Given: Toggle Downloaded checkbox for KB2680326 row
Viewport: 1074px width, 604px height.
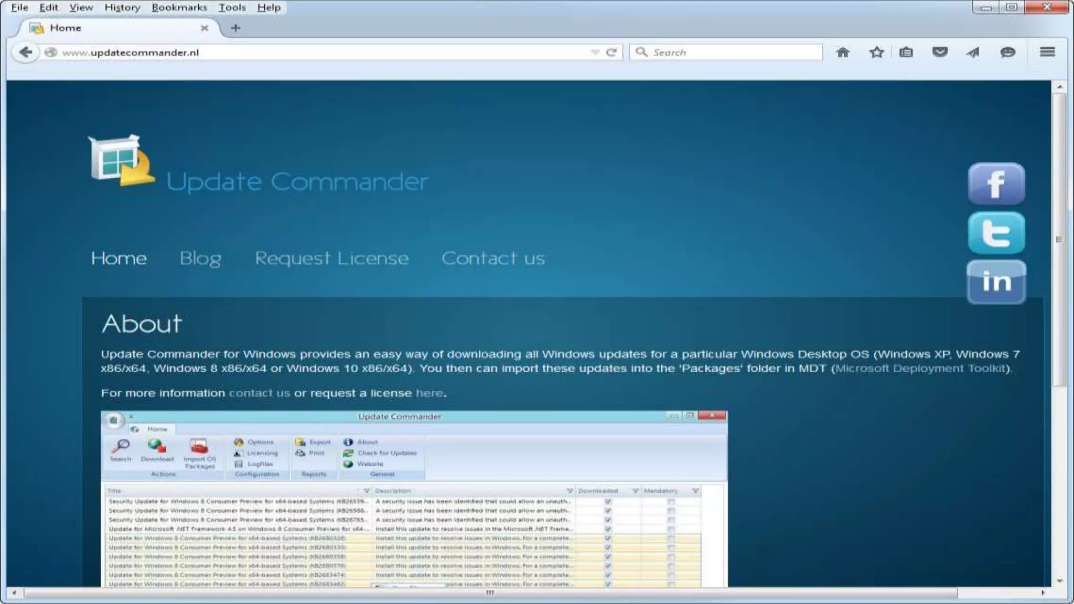Looking at the screenshot, I should point(608,538).
